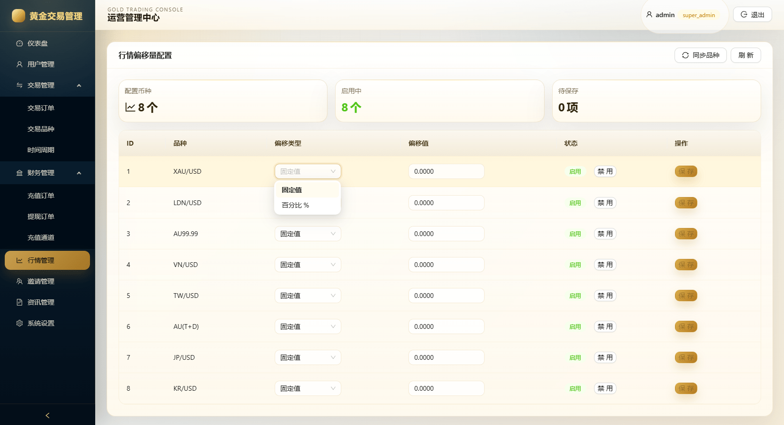Click the 退出 logout button

click(x=753, y=15)
